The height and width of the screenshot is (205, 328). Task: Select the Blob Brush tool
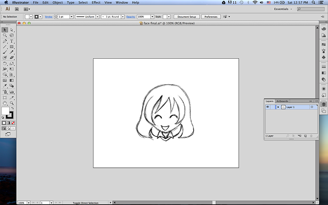coord(5,58)
